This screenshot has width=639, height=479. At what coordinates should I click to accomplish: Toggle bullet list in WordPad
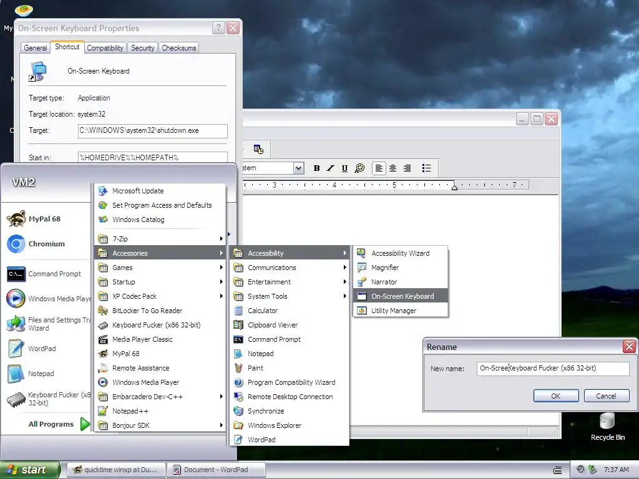pos(426,168)
